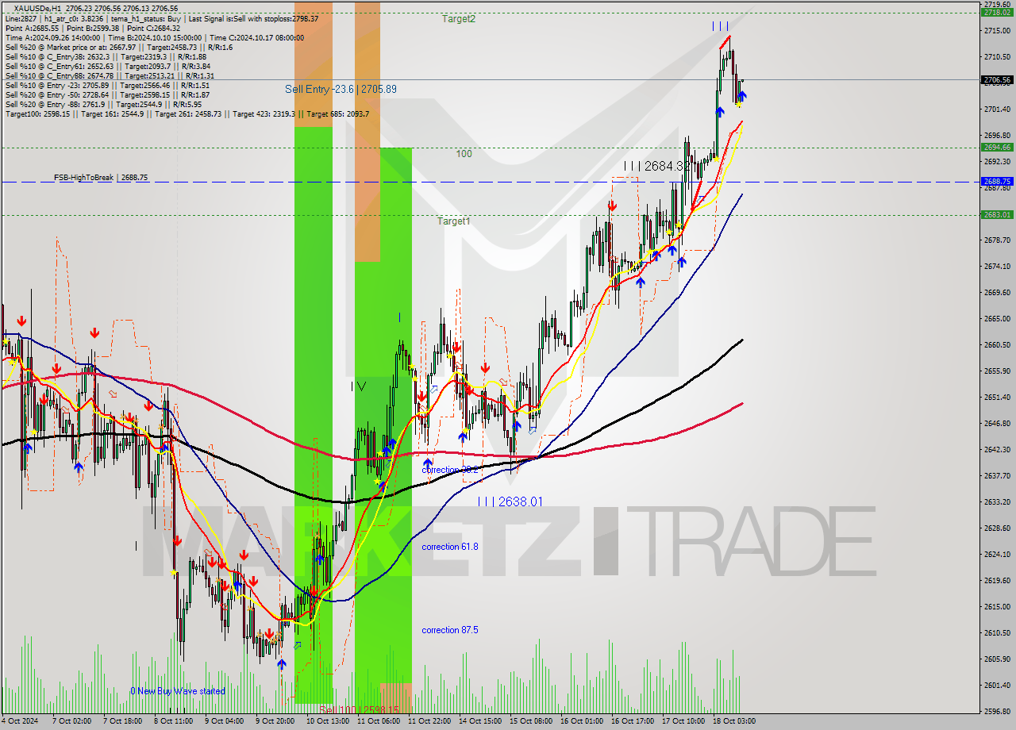1016x730 pixels.
Task: Click the 'Target1' chart label
Action: tap(453, 221)
